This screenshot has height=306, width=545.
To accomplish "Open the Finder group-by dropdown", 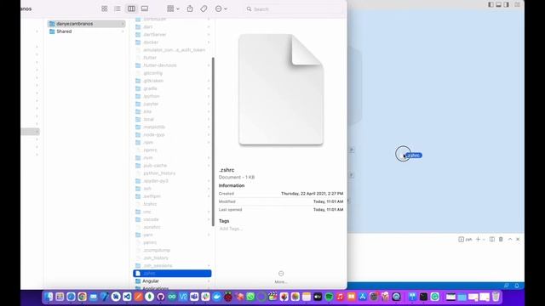I will (173, 8).
